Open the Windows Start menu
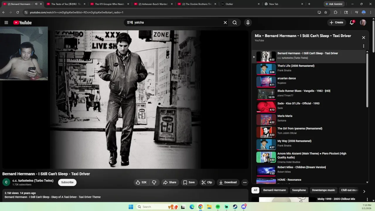The height and width of the screenshot is (211, 375). (x=131, y=207)
